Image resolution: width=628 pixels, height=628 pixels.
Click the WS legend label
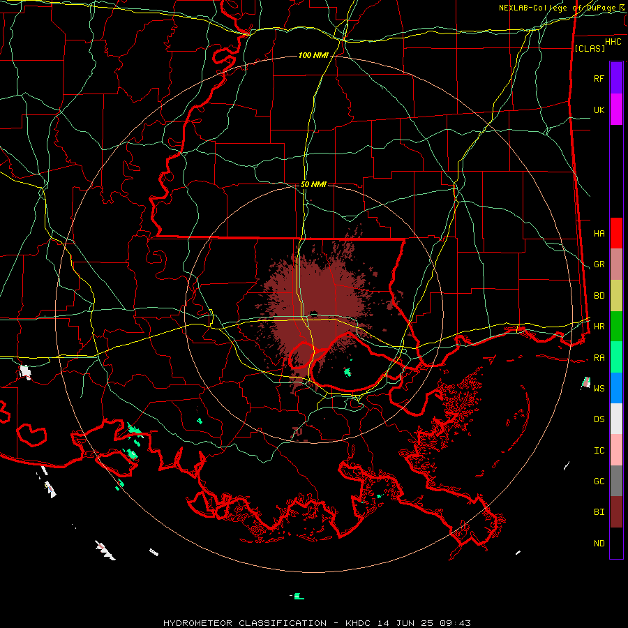click(x=599, y=389)
